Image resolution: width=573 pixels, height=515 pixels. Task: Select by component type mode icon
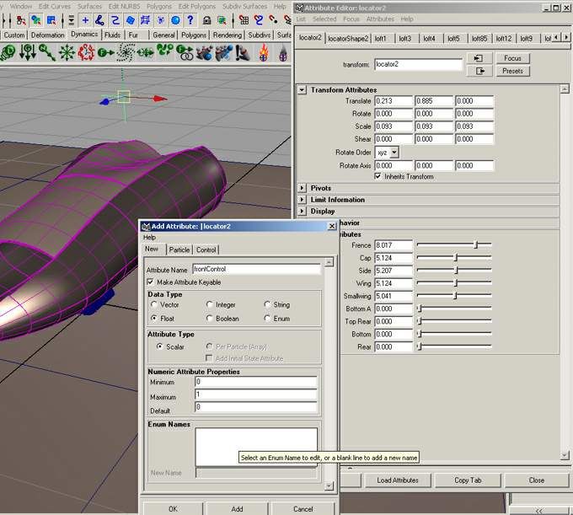[x=51, y=20]
